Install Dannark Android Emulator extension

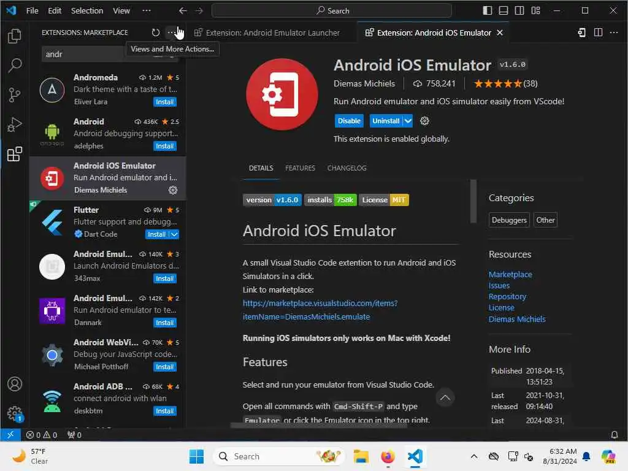[164, 323]
